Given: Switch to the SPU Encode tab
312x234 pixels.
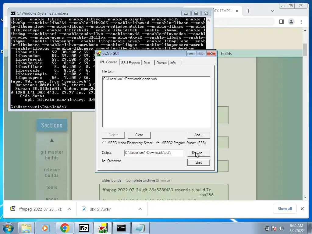Looking at the screenshot, I should [130, 63].
